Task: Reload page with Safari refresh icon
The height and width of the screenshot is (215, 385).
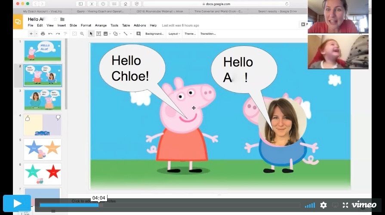Action: point(286,4)
